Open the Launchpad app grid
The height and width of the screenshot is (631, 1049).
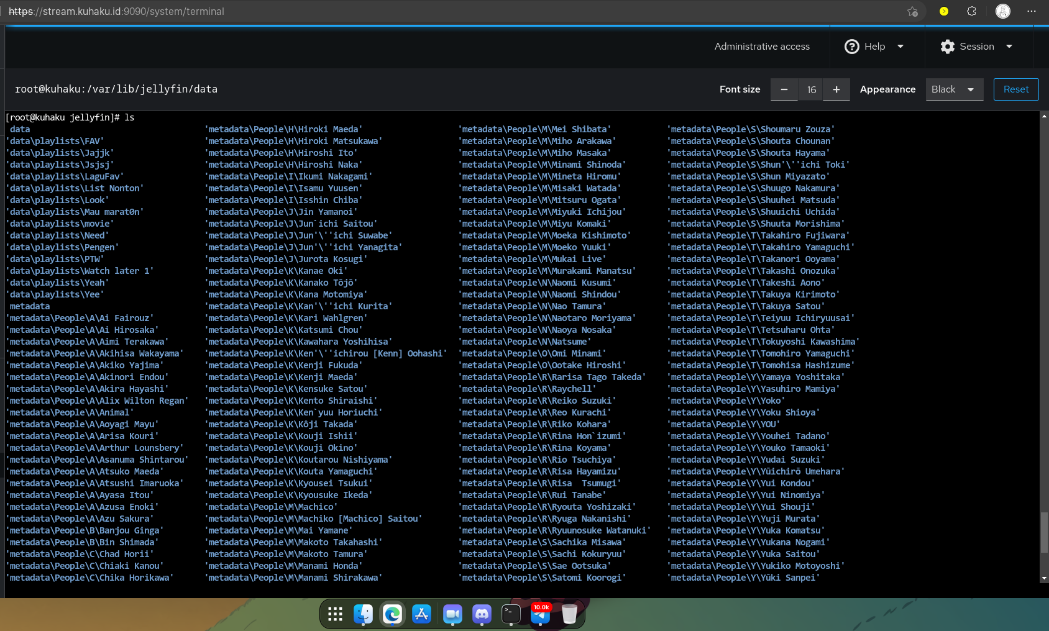pos(334,614)
